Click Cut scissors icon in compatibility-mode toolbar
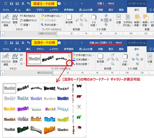Image resolution: width=154 pixels, height=138 pixels. click(x=23, y=43)
